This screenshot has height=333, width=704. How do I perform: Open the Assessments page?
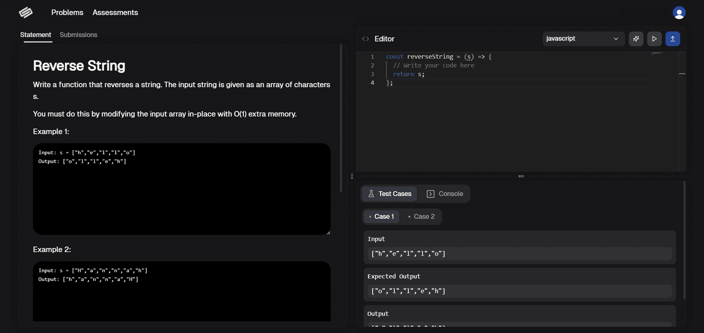[x=115, y=12]
